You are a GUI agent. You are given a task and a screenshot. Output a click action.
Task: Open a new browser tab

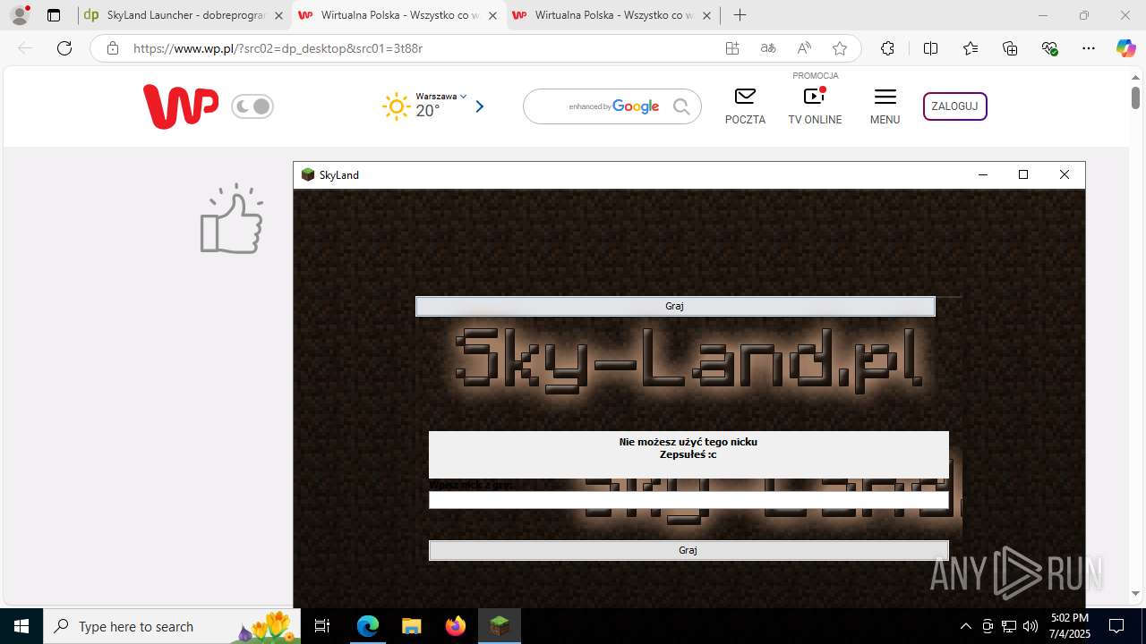coord(740,15)
